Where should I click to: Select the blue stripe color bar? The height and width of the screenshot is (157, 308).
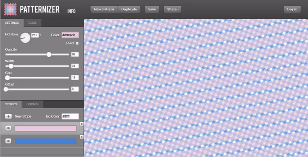point(46,141)
